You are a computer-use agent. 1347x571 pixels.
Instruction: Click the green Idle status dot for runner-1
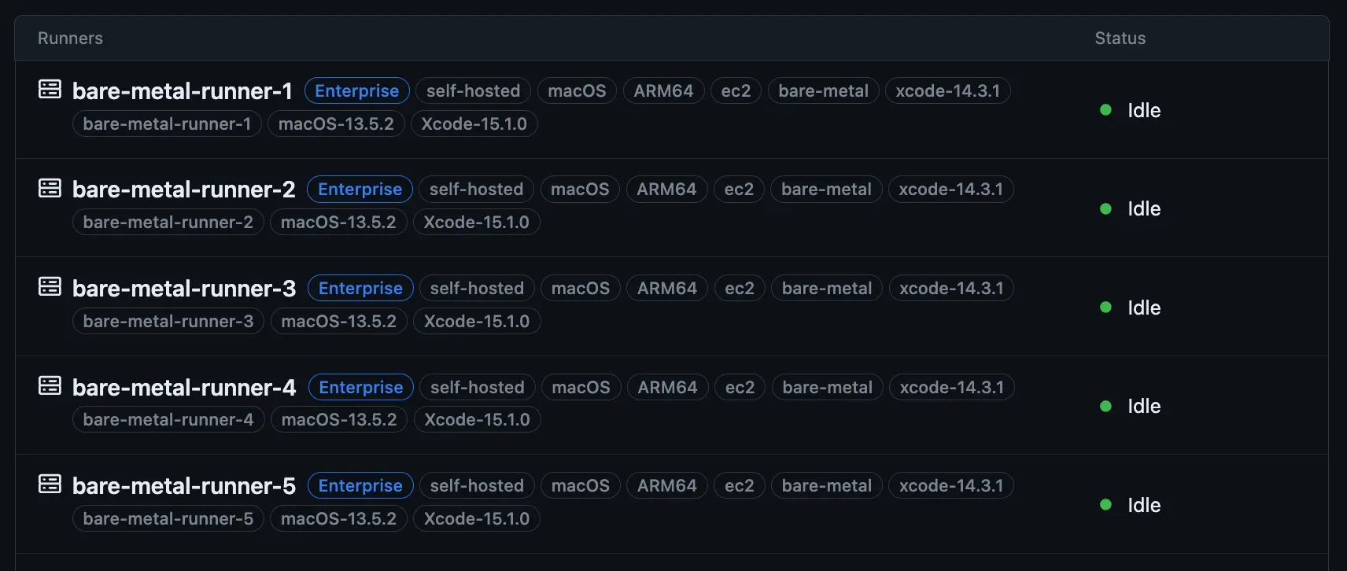[1105, 110]
